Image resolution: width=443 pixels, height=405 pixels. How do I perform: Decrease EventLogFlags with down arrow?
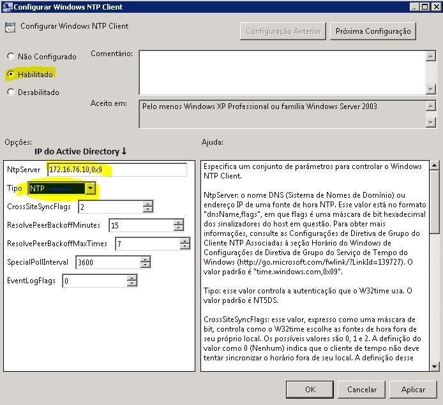click(x=132, y=284)
